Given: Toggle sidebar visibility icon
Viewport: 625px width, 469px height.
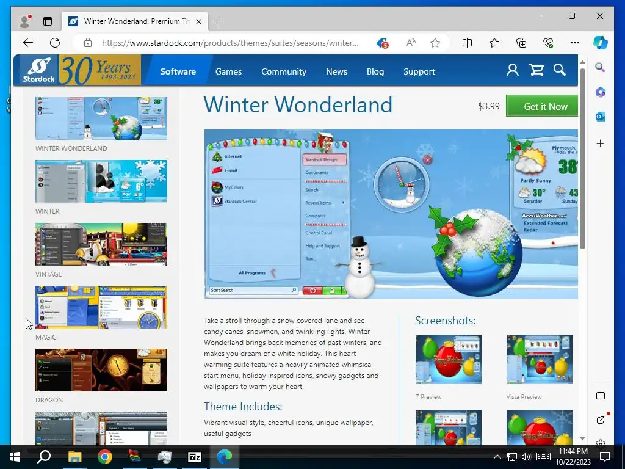Looking at the screenshot, I should click(601, 396).
